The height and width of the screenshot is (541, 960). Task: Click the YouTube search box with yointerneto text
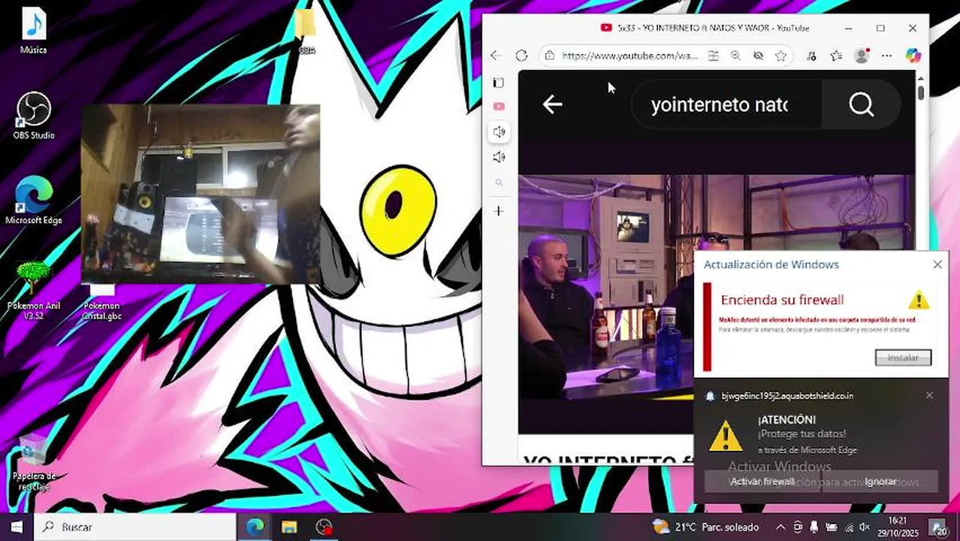point(726,104)
